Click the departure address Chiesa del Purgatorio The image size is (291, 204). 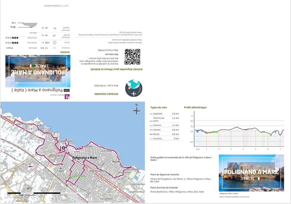(180, 180)
